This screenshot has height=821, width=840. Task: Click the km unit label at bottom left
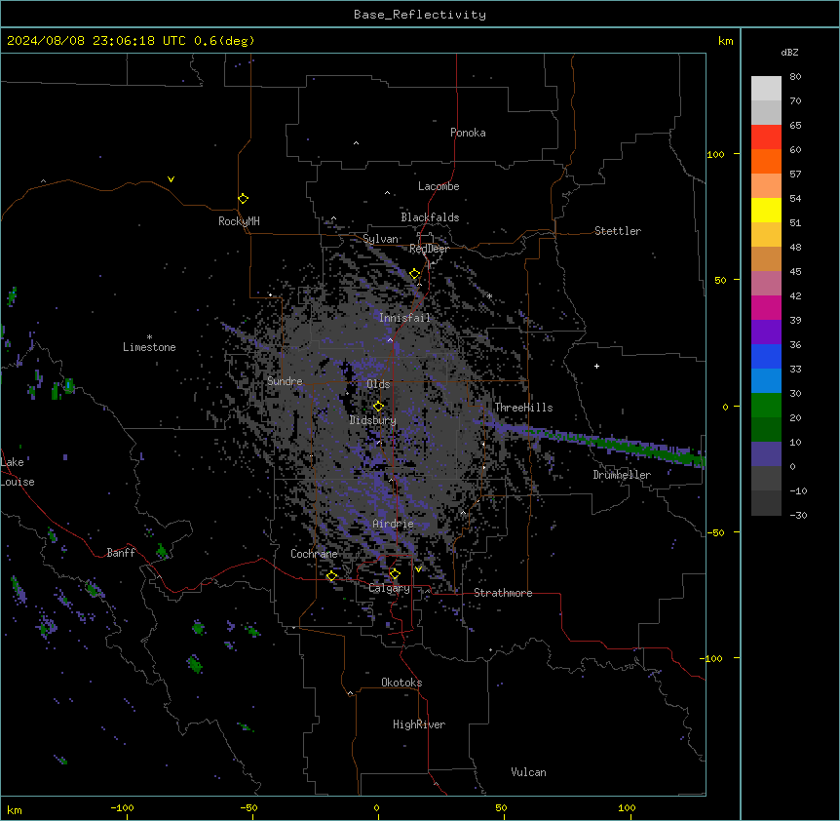[15, 809]
